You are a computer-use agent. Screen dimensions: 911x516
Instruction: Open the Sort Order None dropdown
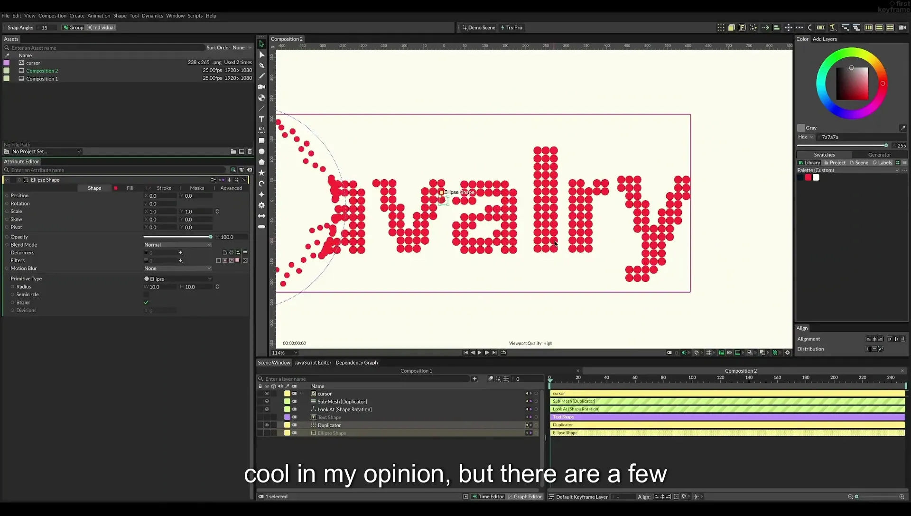242,47
